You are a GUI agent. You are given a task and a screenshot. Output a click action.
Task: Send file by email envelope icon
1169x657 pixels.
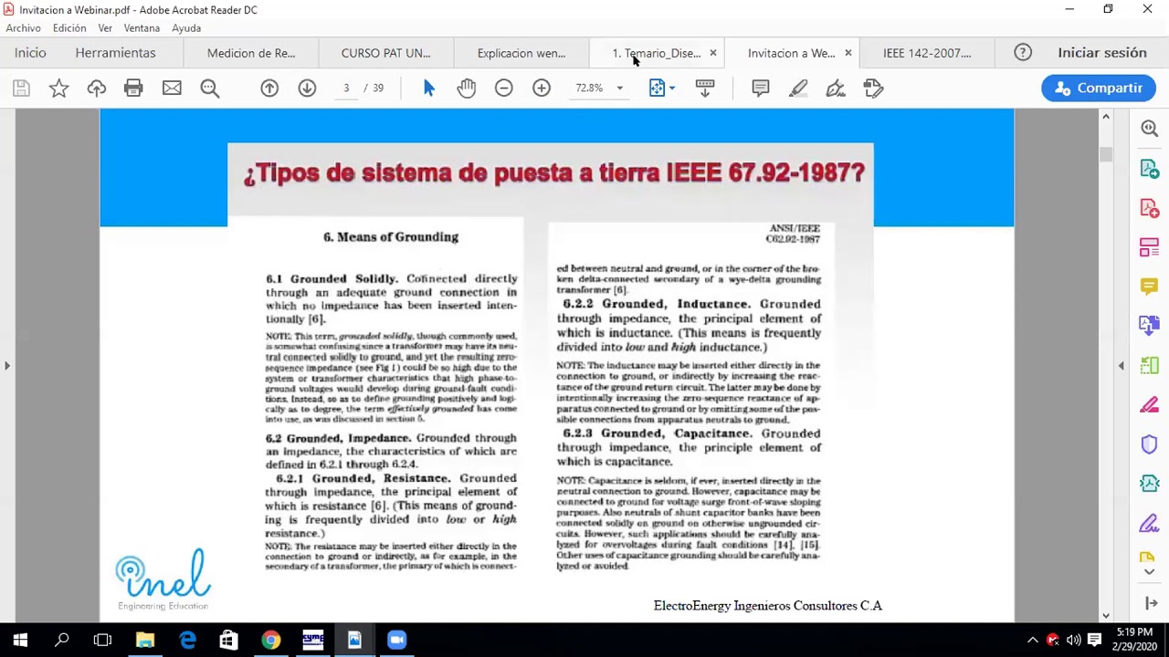pos(172,89)
